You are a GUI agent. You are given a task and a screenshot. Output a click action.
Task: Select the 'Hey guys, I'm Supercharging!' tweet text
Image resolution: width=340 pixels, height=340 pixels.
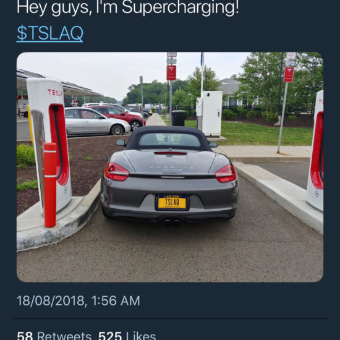(x=128, y=8)
